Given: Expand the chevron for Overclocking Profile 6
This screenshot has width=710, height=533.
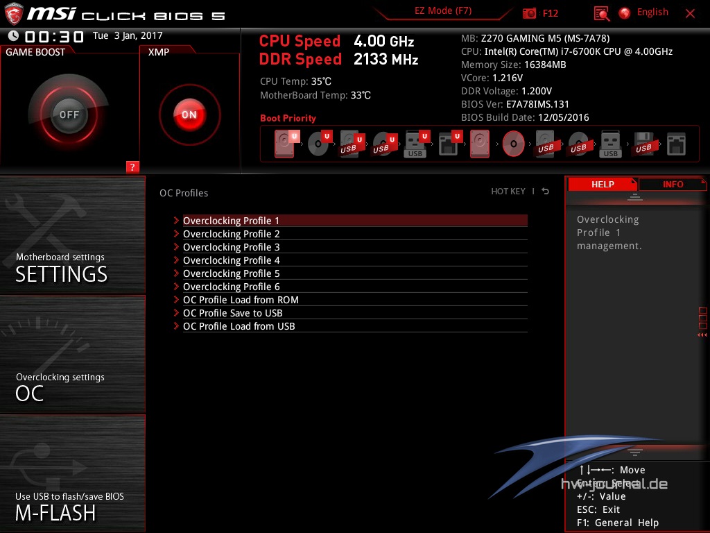Looking at the screenshot, I should point(176,286).
